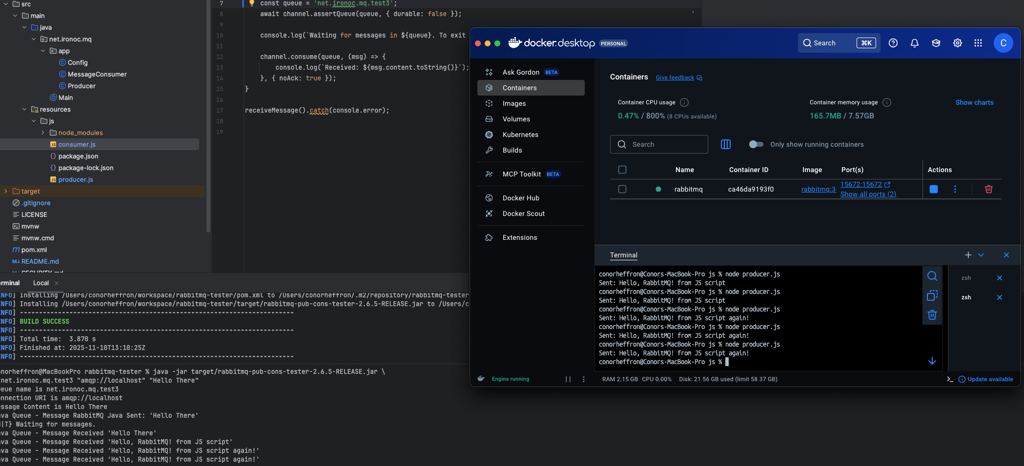Open the Builds section
Viewport: 1024px width, 466px height.
(x=512, y=150)
